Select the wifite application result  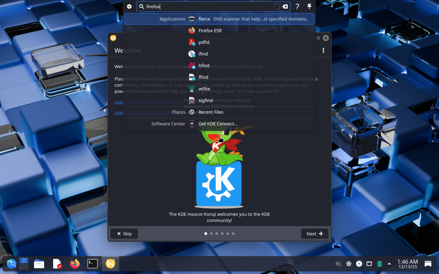click(x=204, y=89)
